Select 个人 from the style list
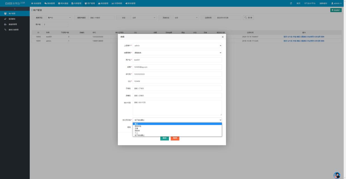This screenshot has height=179, width=346. pyautogui.click(x=177, y=133)
